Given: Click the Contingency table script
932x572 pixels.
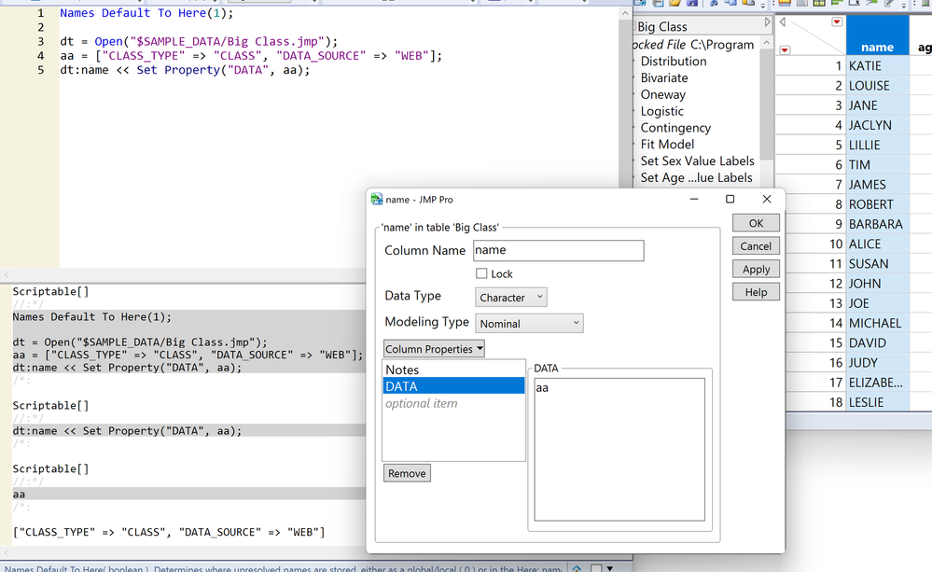Looking at the screenshot, I should 675,128.
